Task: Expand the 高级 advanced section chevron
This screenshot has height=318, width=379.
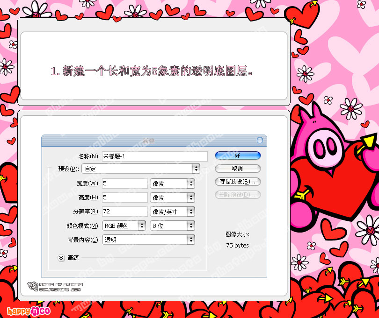Action: tap(61, 258)
